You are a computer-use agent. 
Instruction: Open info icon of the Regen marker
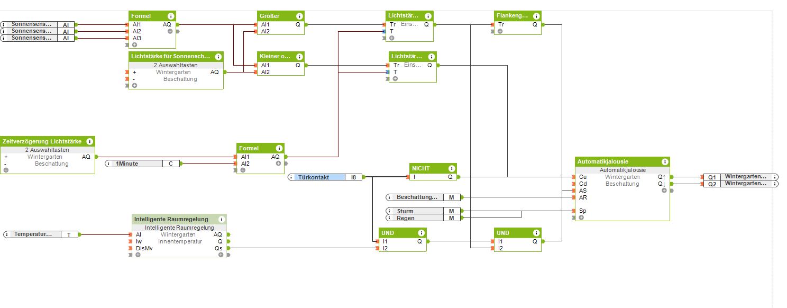390,218
